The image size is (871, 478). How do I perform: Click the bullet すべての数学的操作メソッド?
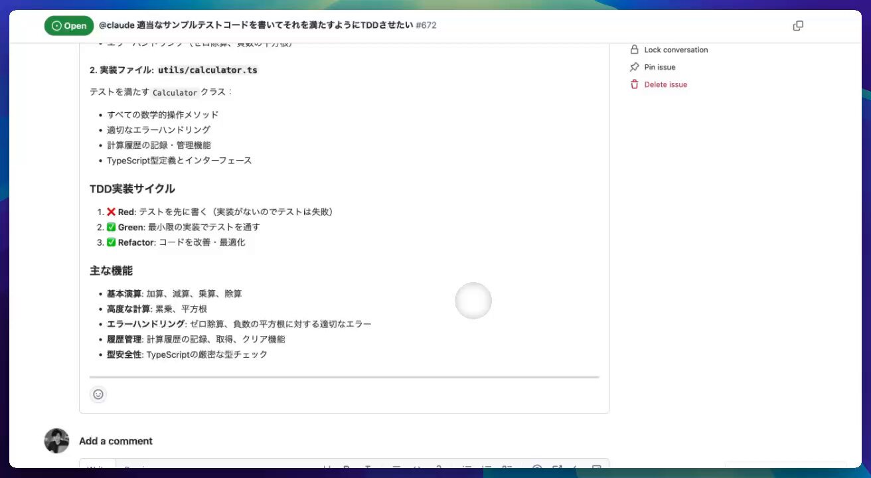[x=163, y=115]
